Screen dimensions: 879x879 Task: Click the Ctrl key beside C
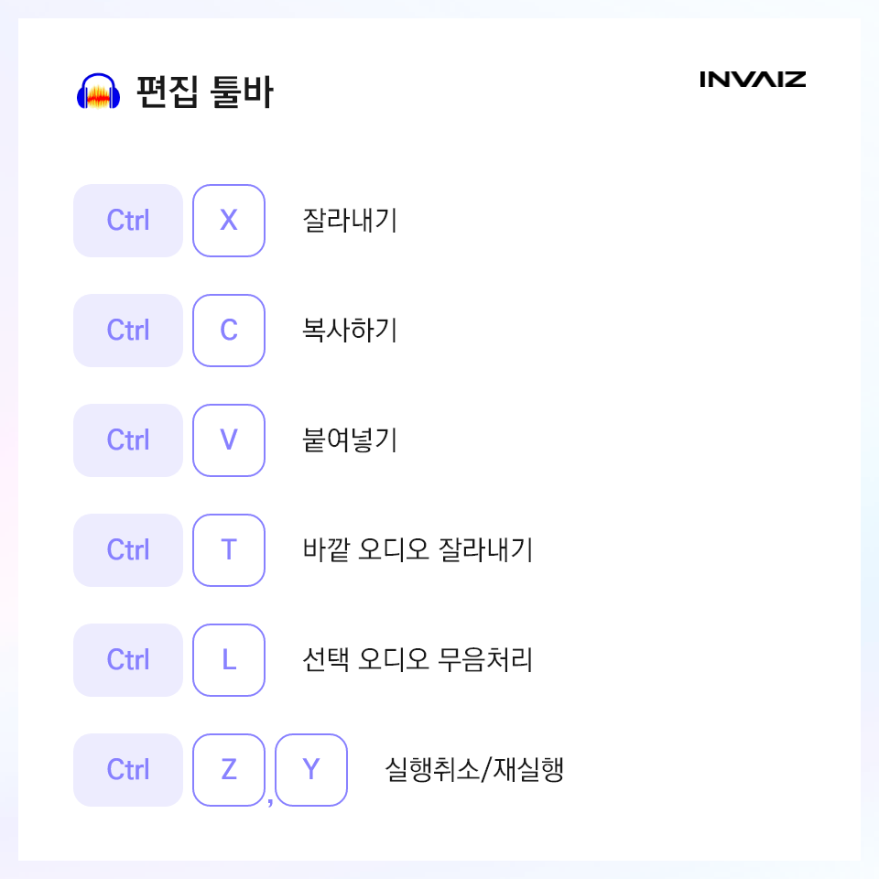click(x=128, y=331)
